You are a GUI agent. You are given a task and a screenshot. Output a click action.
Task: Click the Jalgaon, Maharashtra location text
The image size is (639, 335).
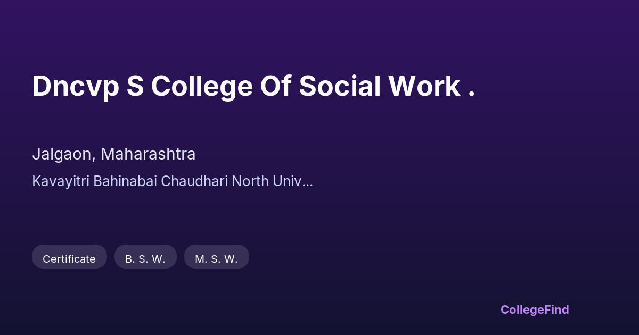click(113, 154)
